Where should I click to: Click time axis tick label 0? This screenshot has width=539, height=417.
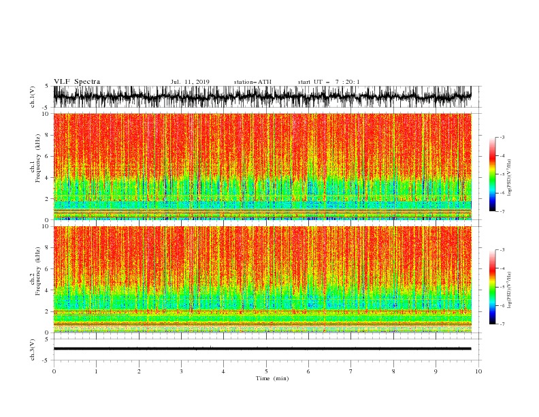[54, 371]
